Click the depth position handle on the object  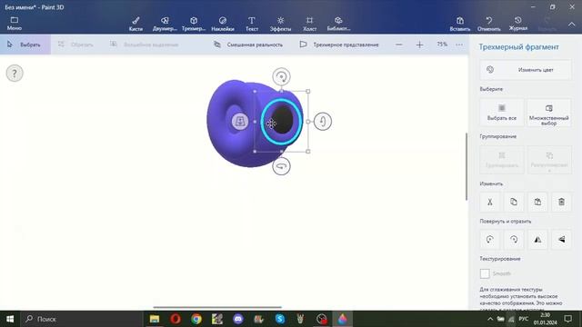pos(240,121)
